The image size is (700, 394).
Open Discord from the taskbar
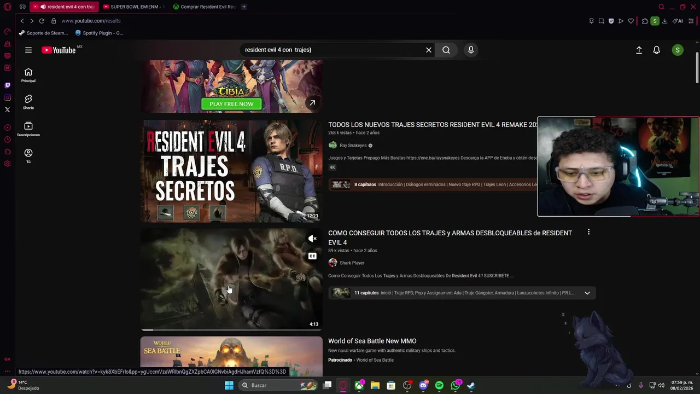click(423, 385)
